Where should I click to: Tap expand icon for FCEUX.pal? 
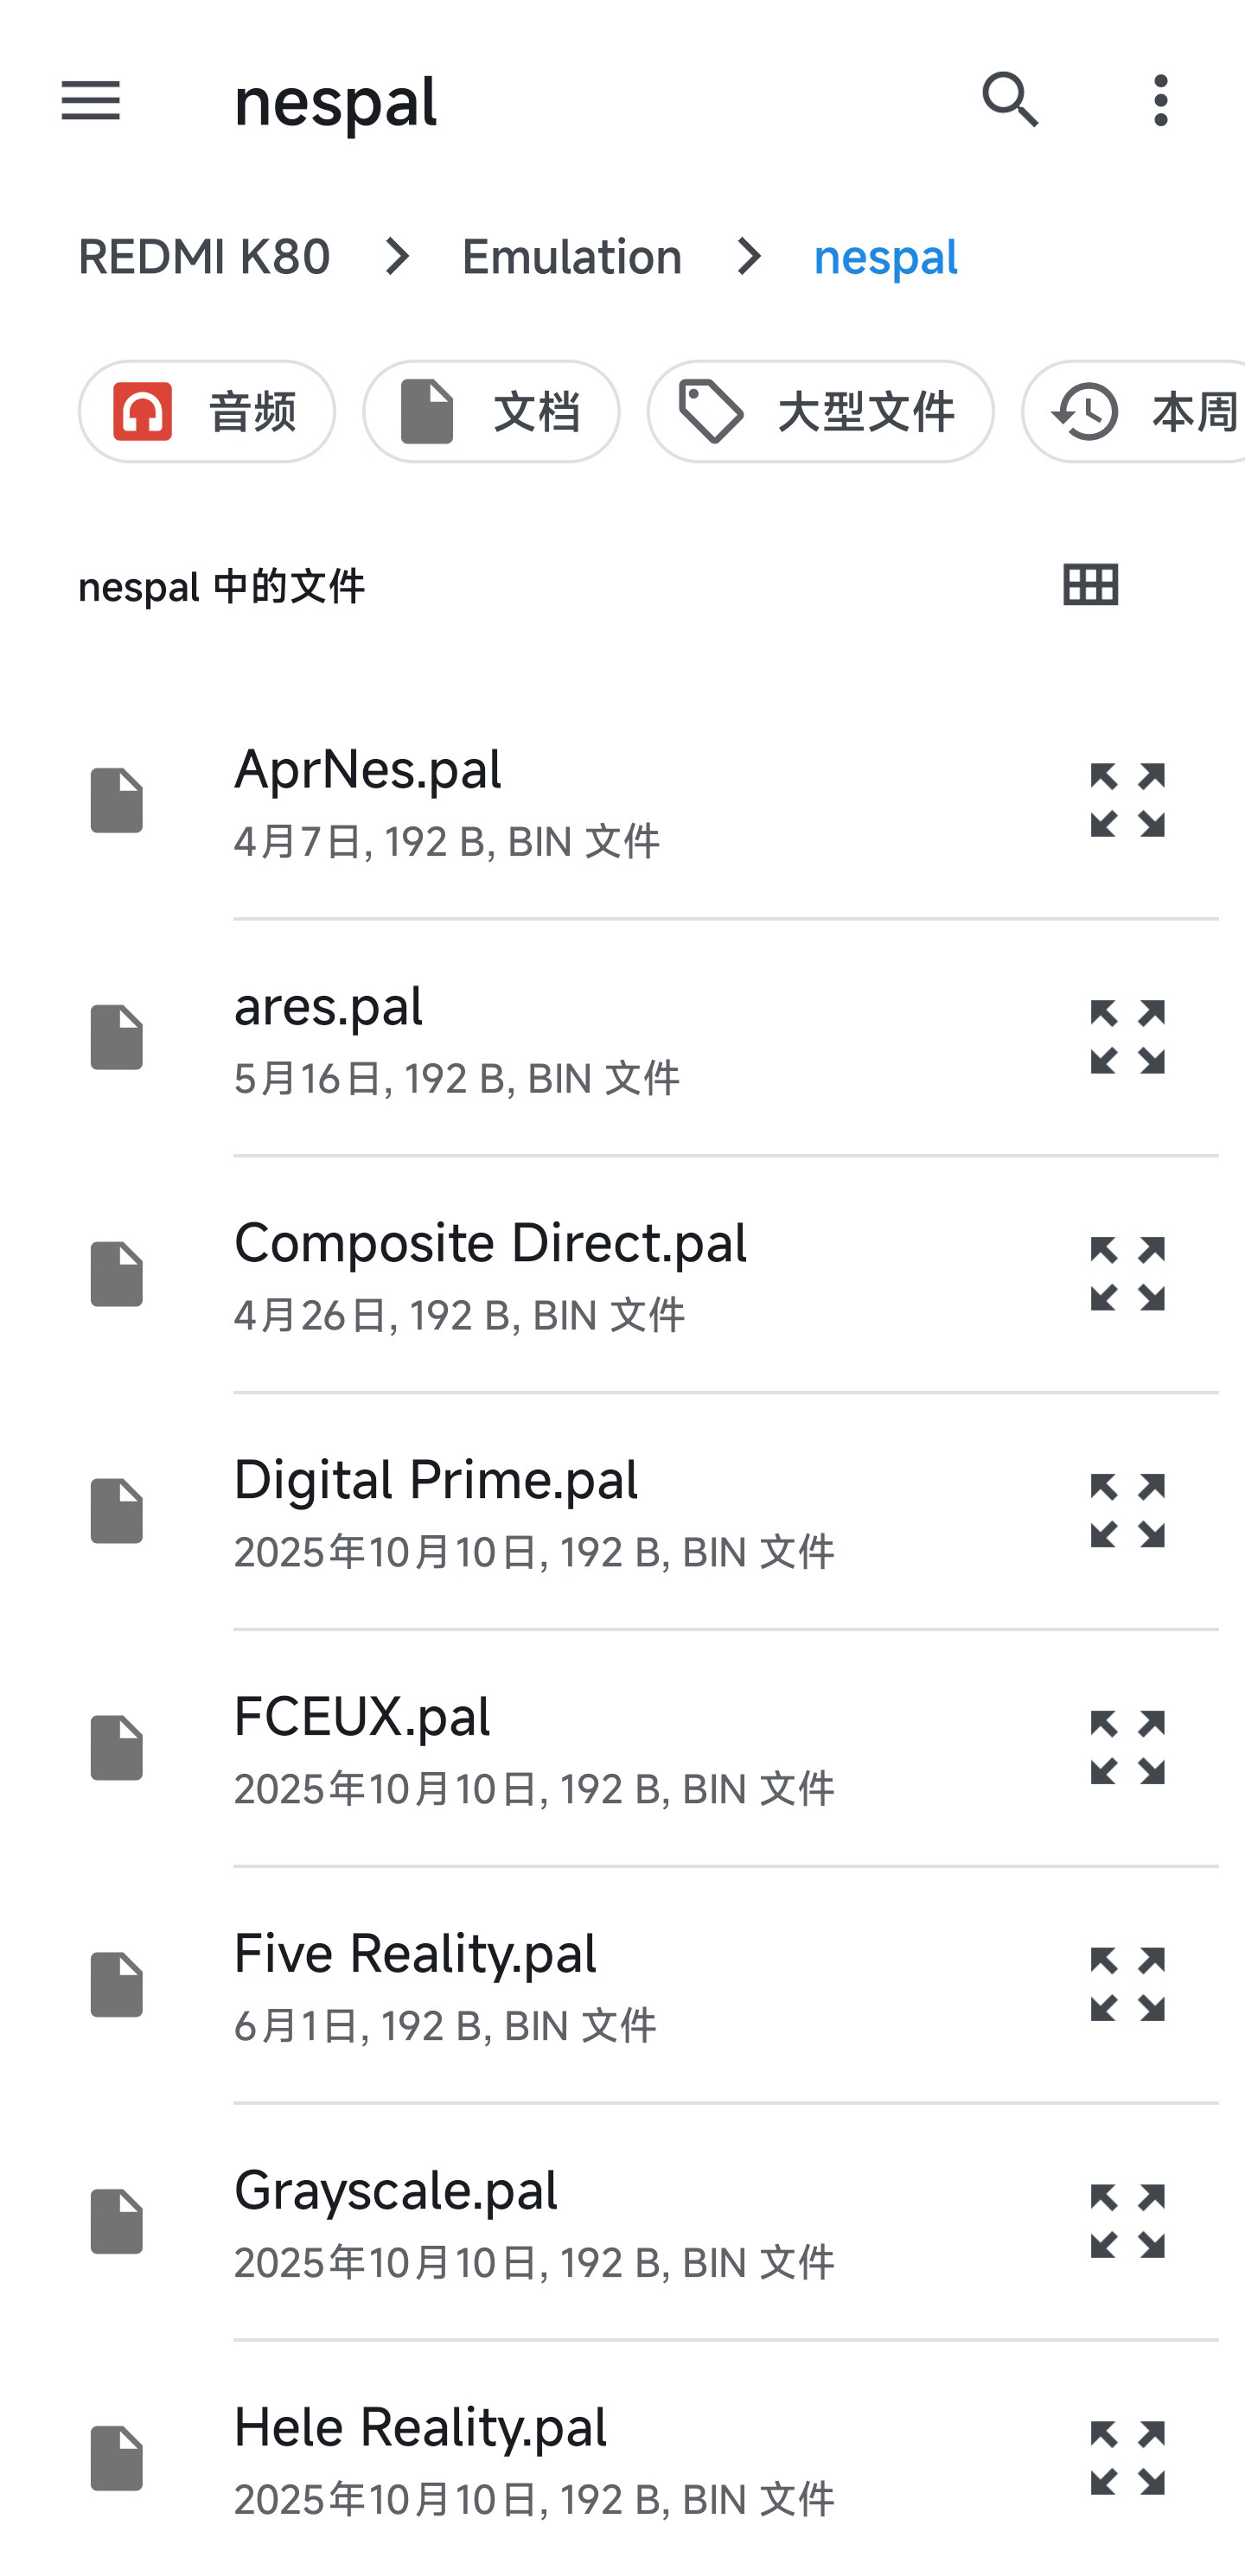tap(1127, 1747)
